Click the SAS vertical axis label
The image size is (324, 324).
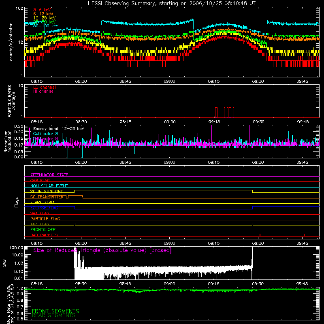(x=4, y=263)
